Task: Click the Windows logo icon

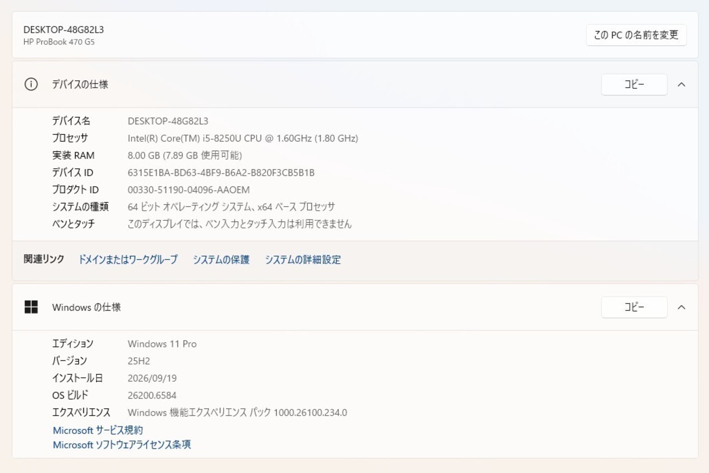Action: pyautogui.click(x=31, y=307)
